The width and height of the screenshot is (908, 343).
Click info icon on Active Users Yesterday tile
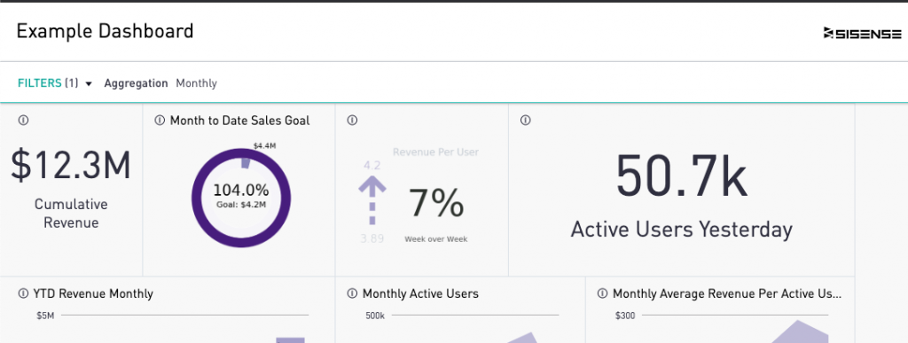pyautogui.click(x=525, y=121)
